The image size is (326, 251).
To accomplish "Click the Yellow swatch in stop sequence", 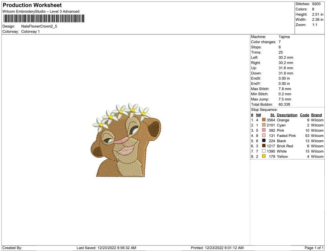I will click(x=263, y=156).
